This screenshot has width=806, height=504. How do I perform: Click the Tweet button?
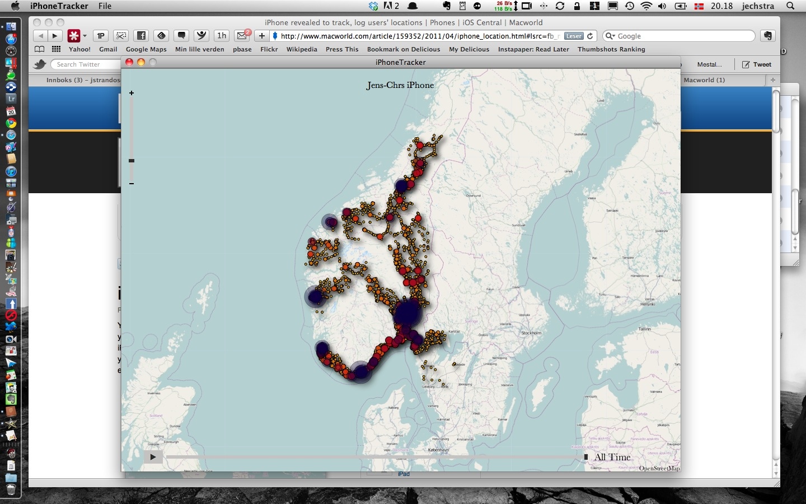pyautogui.click(x=757, y=64)
